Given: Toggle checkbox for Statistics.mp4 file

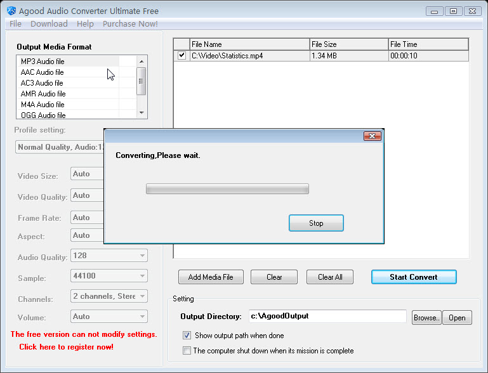Looking at the screenshot, I should coord(181,56).
